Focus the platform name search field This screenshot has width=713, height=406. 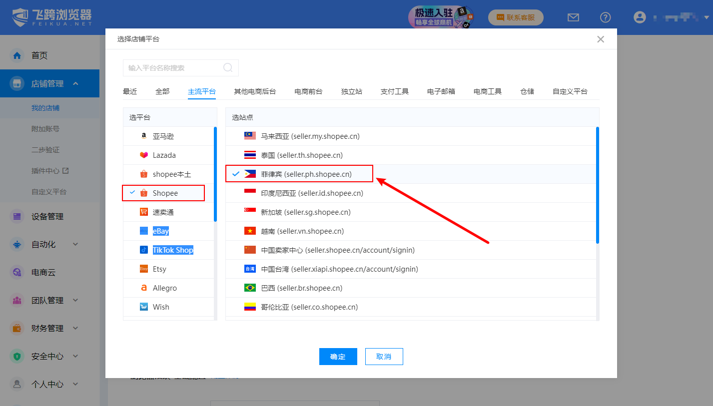coord(181,68)
